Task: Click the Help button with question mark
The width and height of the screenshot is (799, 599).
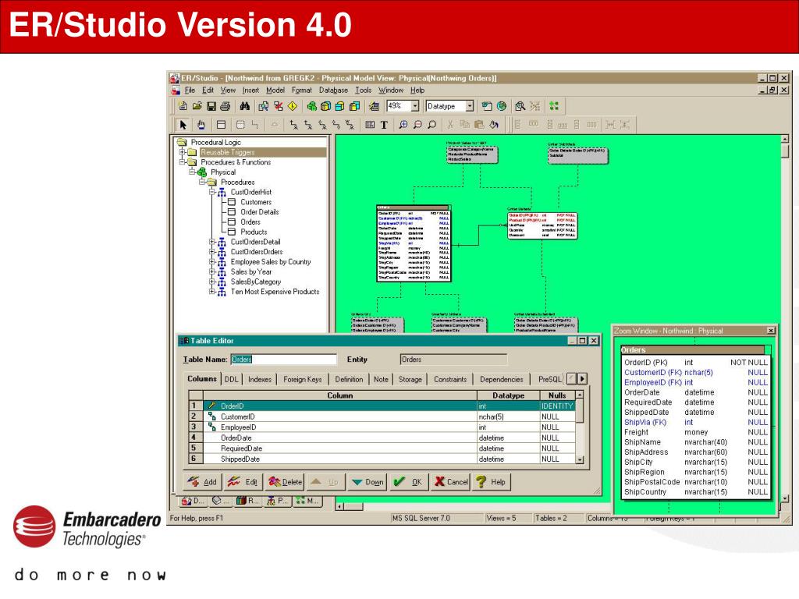Action: [x=492, y=482]
